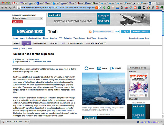
Task: Switch to the Facebook Cesa tab
Action: (88, 3)
